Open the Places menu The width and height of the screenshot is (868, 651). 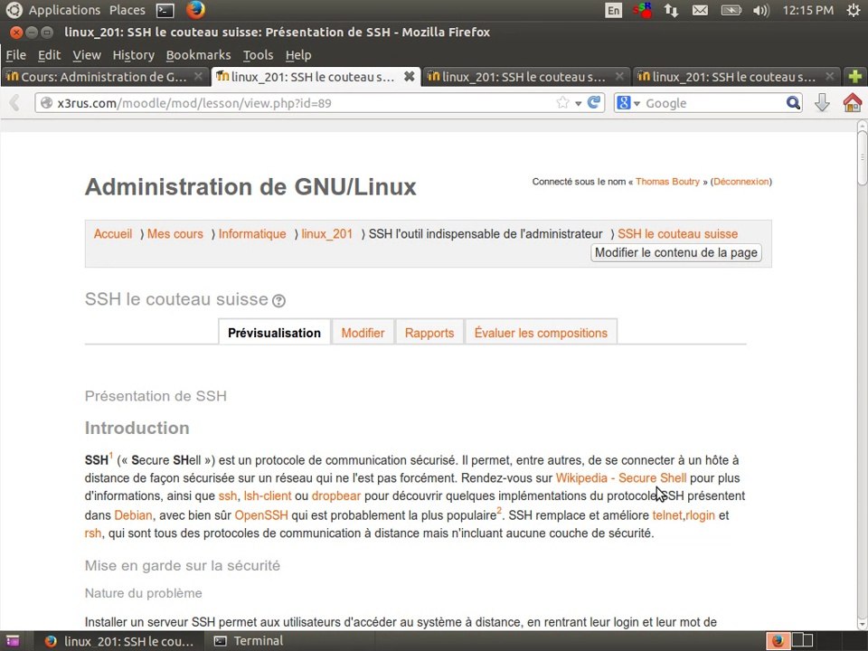point(127,10)
